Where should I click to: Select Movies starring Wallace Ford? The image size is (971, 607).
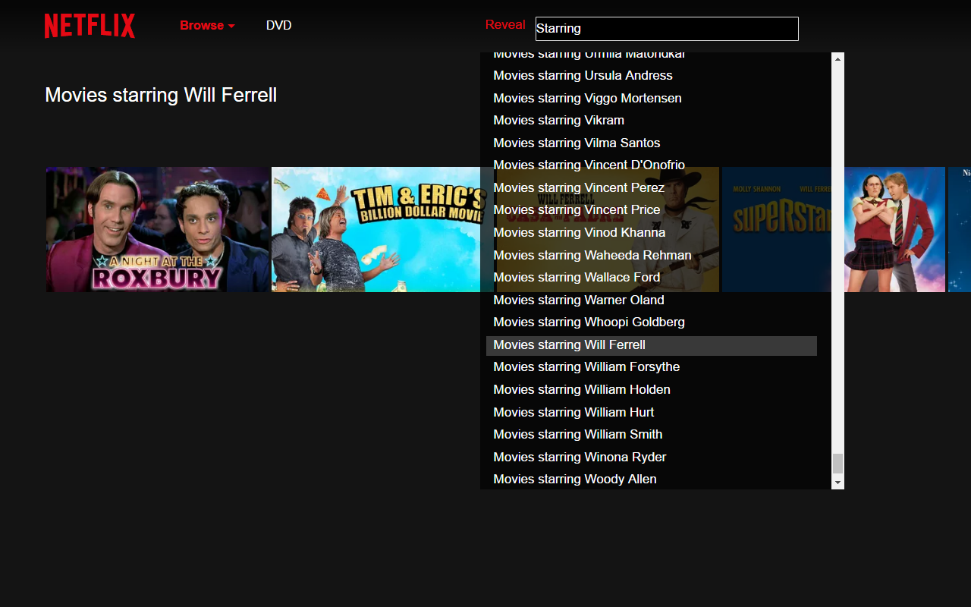pyautogui.click(x=652, y=277)
